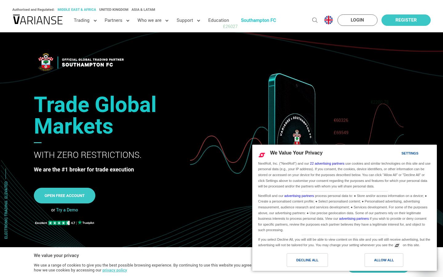Click the UK flag language selector
443x277 pixels.
329,20
